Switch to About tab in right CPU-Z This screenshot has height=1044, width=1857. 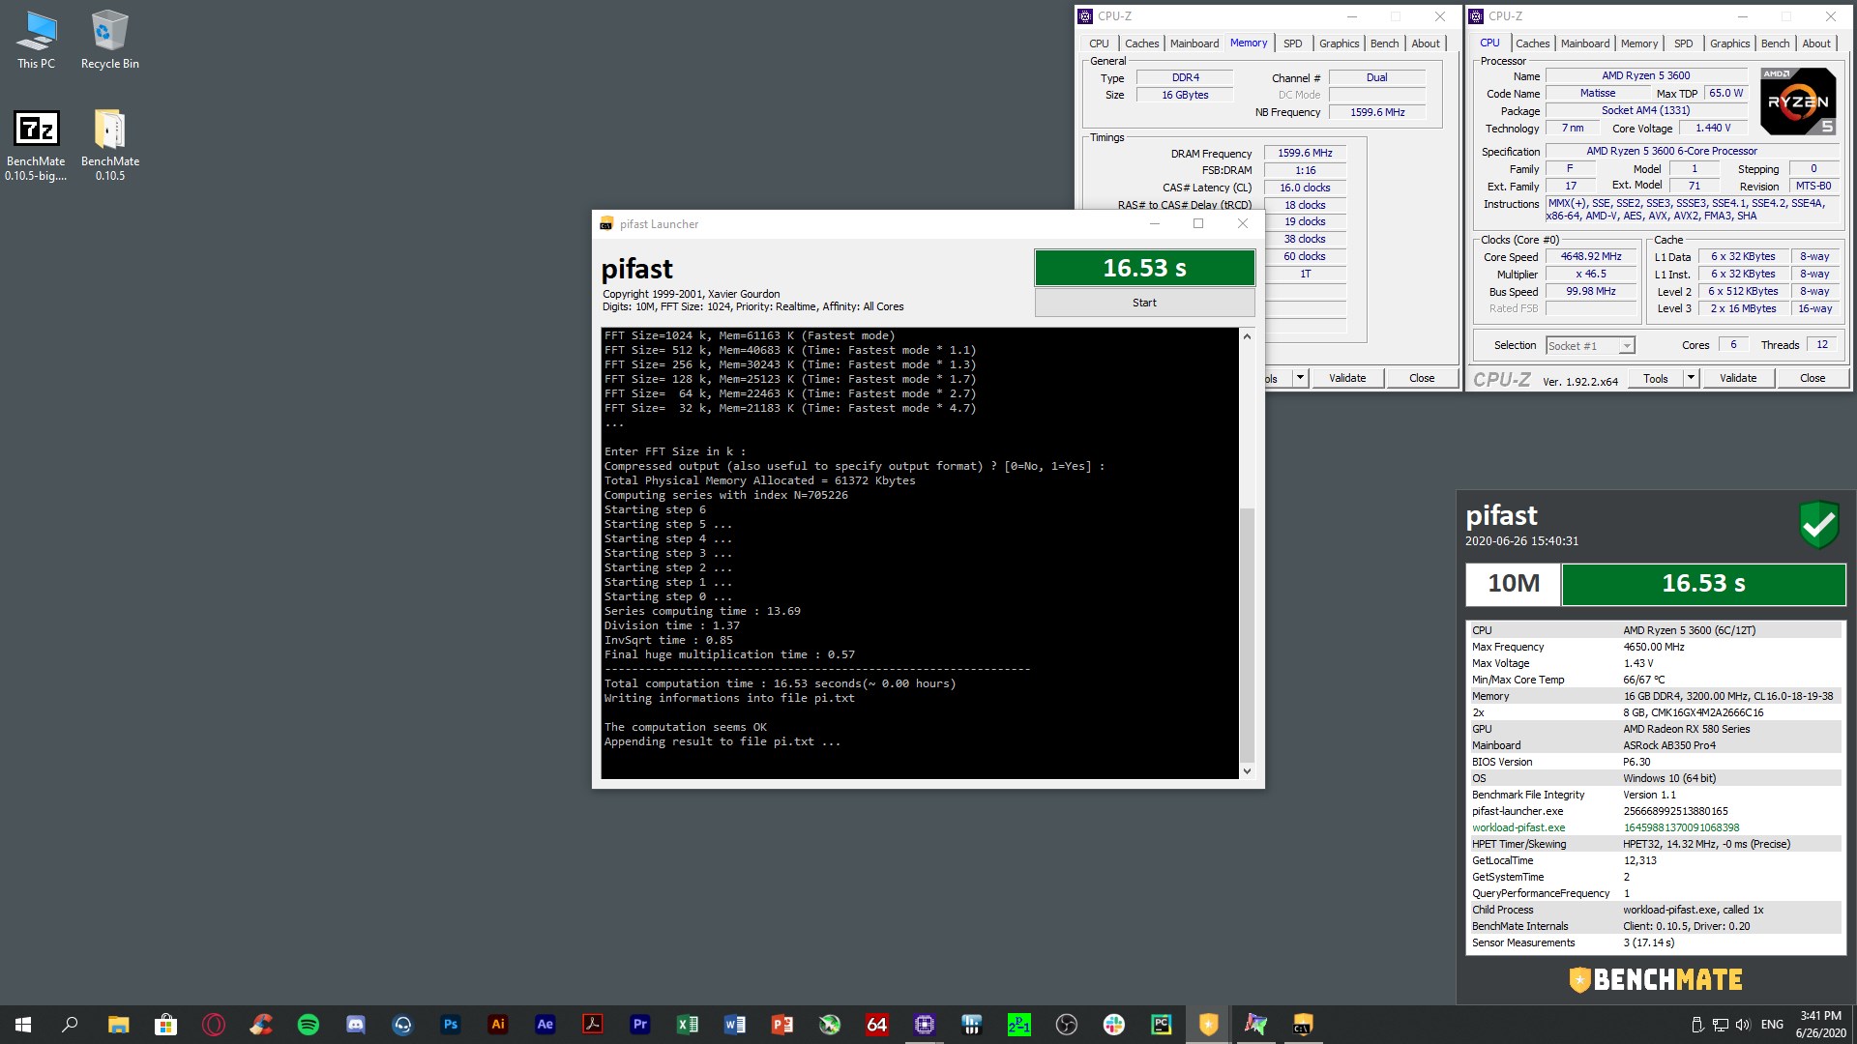point(1816,43)
